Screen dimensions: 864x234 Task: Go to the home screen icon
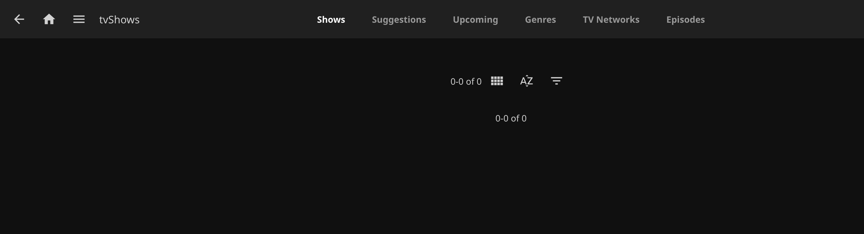[x=49, y=19]
